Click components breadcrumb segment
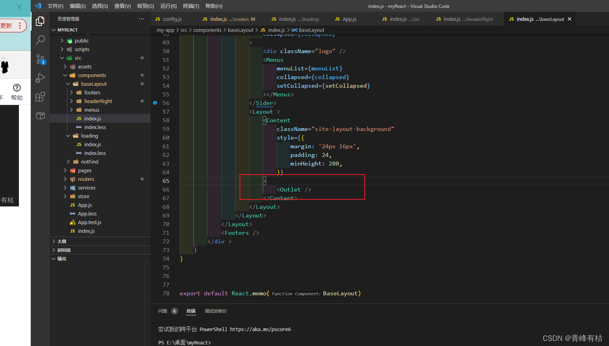Screen dimensions: 609x346 point(207,30)
